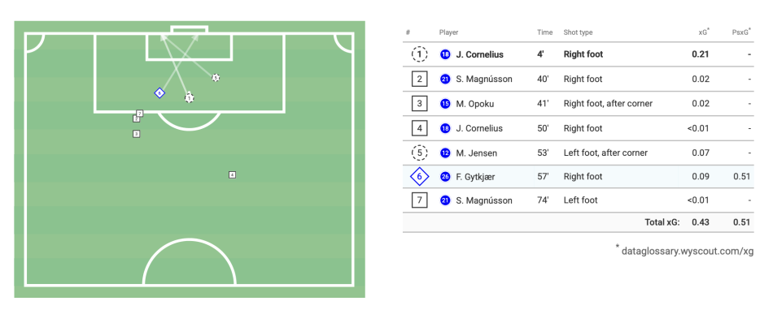Click jersey badge 15 beside M. Opoku
Viewport: 773px width, 314px height.
[445, 104]
